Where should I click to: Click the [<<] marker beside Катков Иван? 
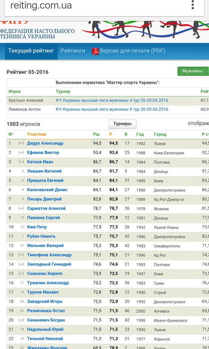pyautogui.click(x=21, y=162)
